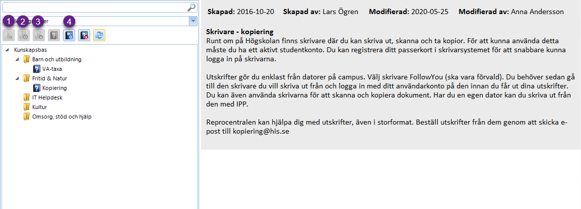Click the delete folder toolbar icon
Viewport: 581px width, 209px height.
38,36
